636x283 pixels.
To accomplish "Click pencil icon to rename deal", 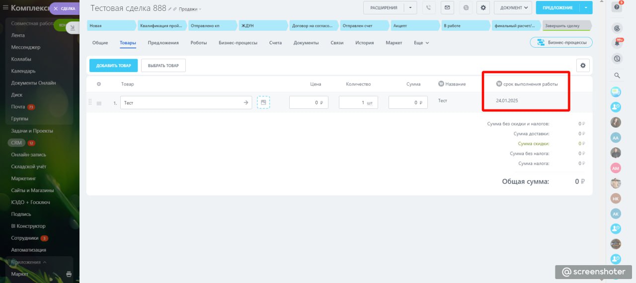I will click(x=170, y=9).
